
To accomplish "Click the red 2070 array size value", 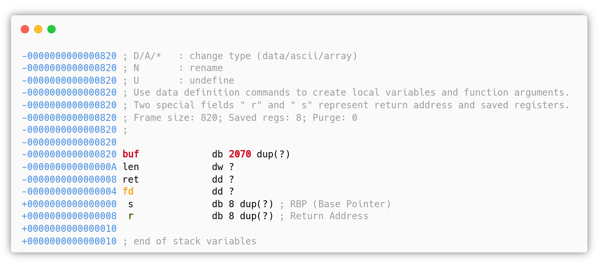I will tap(240, 154).
